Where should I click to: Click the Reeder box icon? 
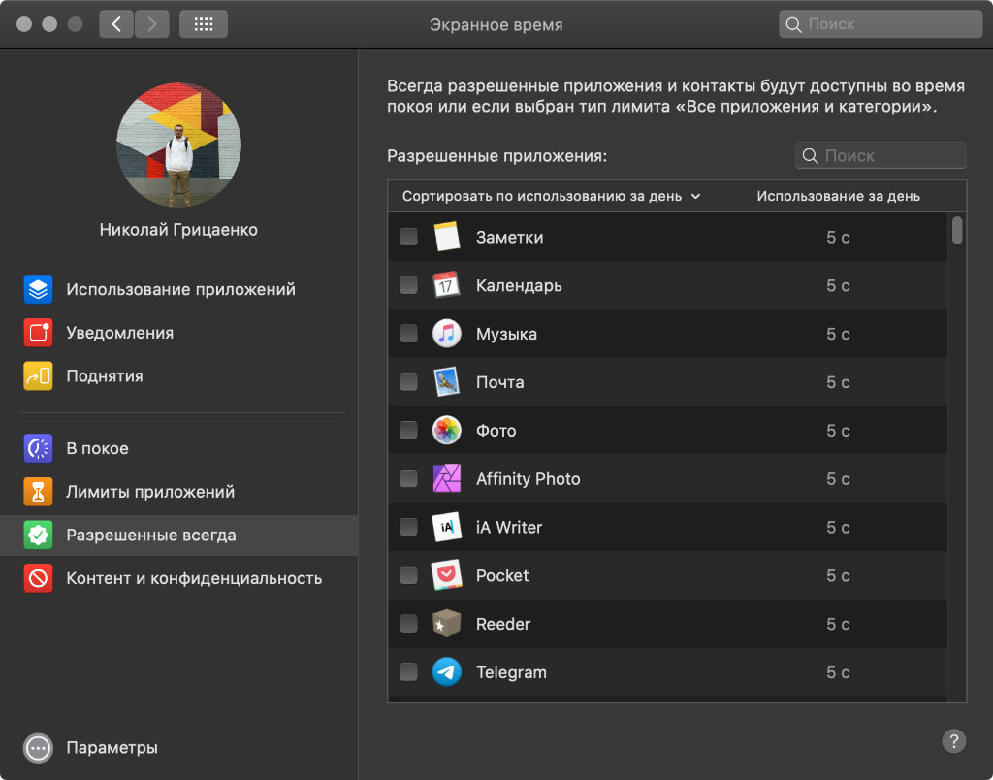pyautogui.click(x=446, y=624)
